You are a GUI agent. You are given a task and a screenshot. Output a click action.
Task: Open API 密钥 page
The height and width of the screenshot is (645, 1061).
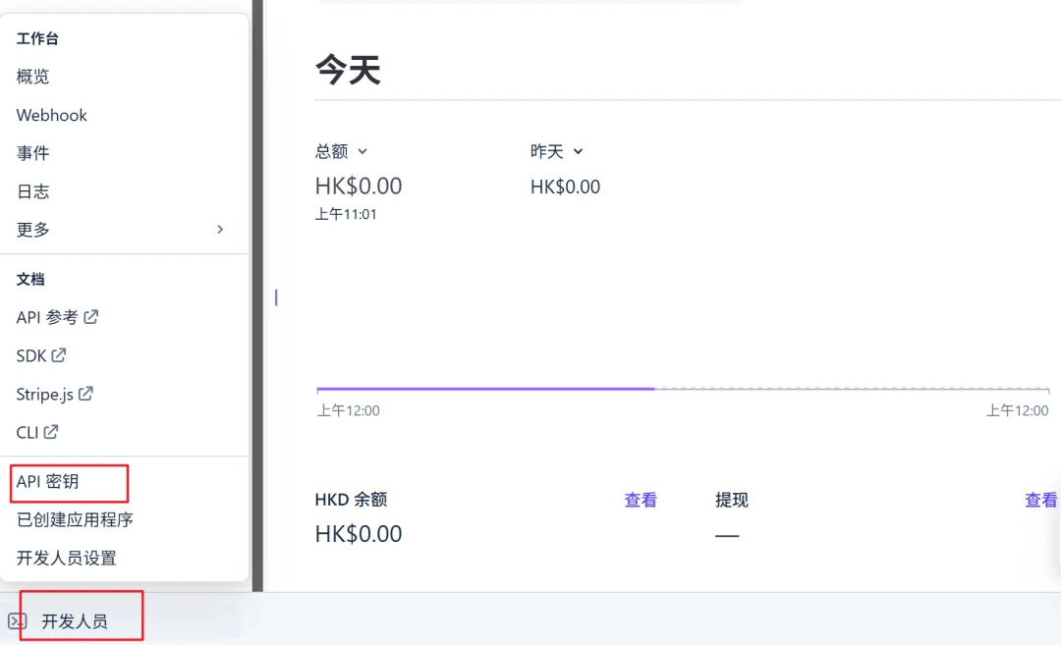click(x=47, y=482)
